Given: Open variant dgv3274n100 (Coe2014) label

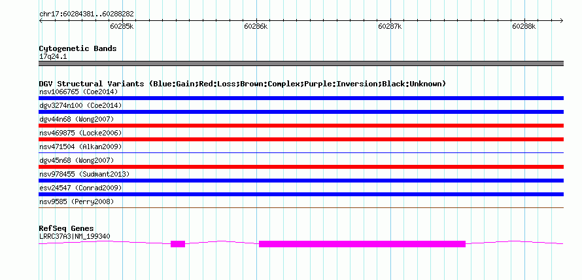Looking at the screenshot, I should pos(80,105).
